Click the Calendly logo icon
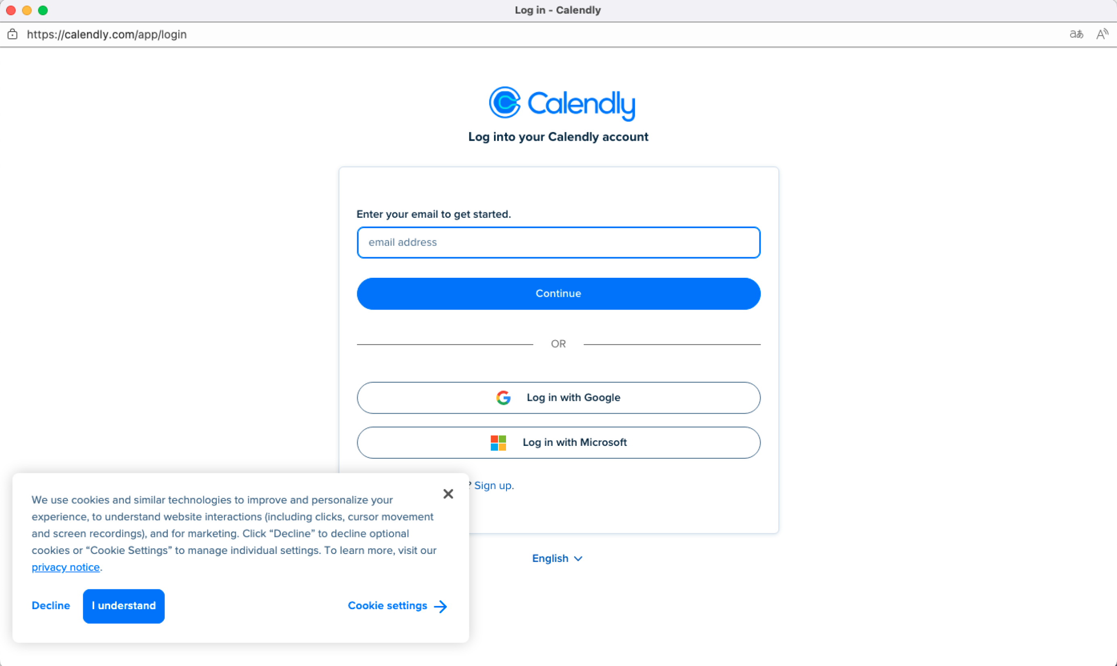 [x=504, y=102]
